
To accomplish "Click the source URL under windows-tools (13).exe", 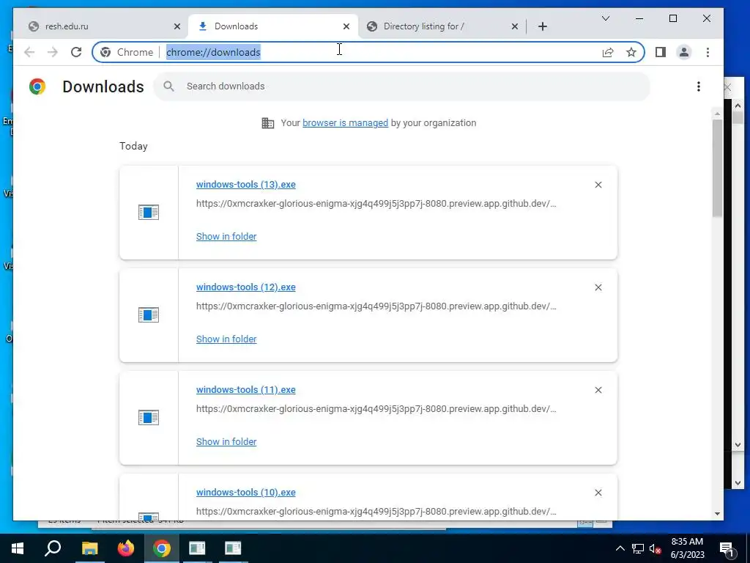I will [x=376, y=204].
